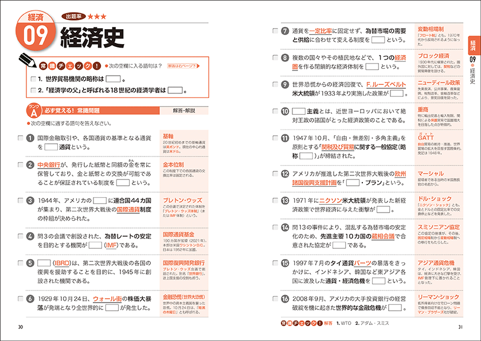
Task: Click the circled number 1 for 基軸 question
Action: 30,138
